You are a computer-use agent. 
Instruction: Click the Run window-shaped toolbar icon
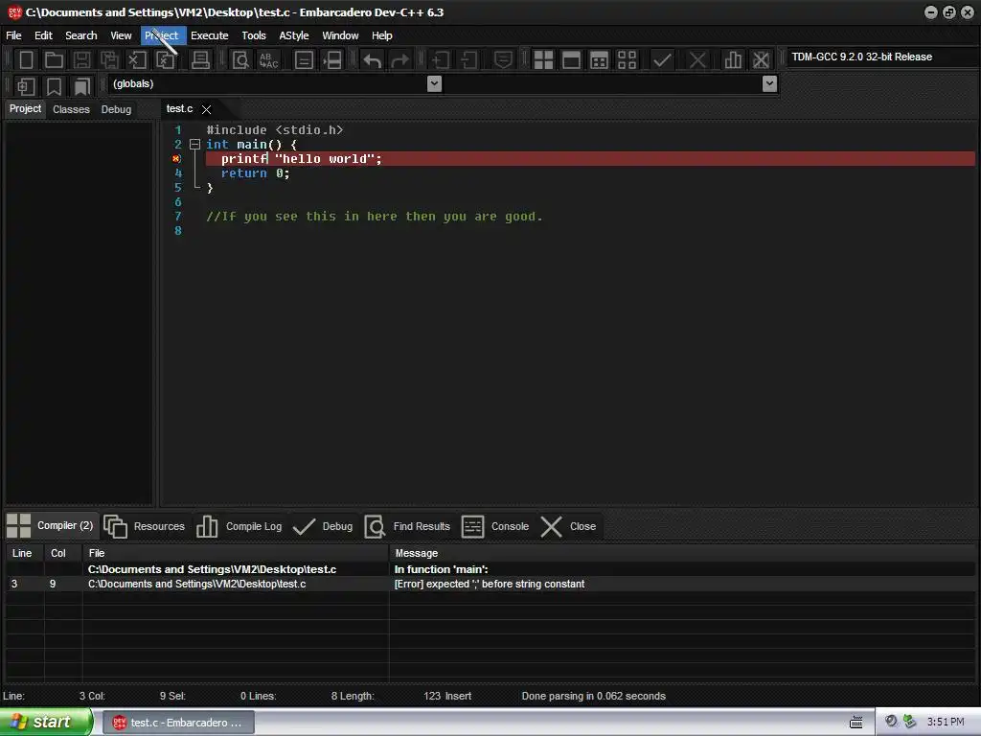tap(571, 60)
